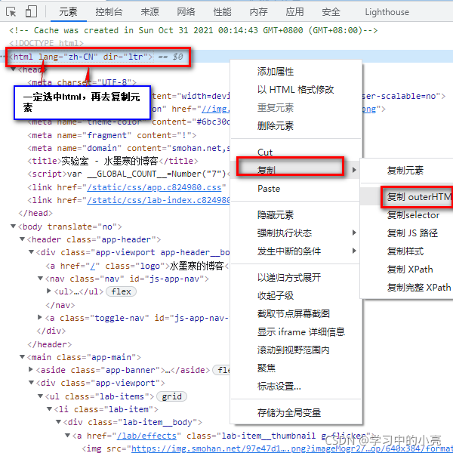
Task: Activate the inspect element picker icon
Action: (x=11, y=12)
